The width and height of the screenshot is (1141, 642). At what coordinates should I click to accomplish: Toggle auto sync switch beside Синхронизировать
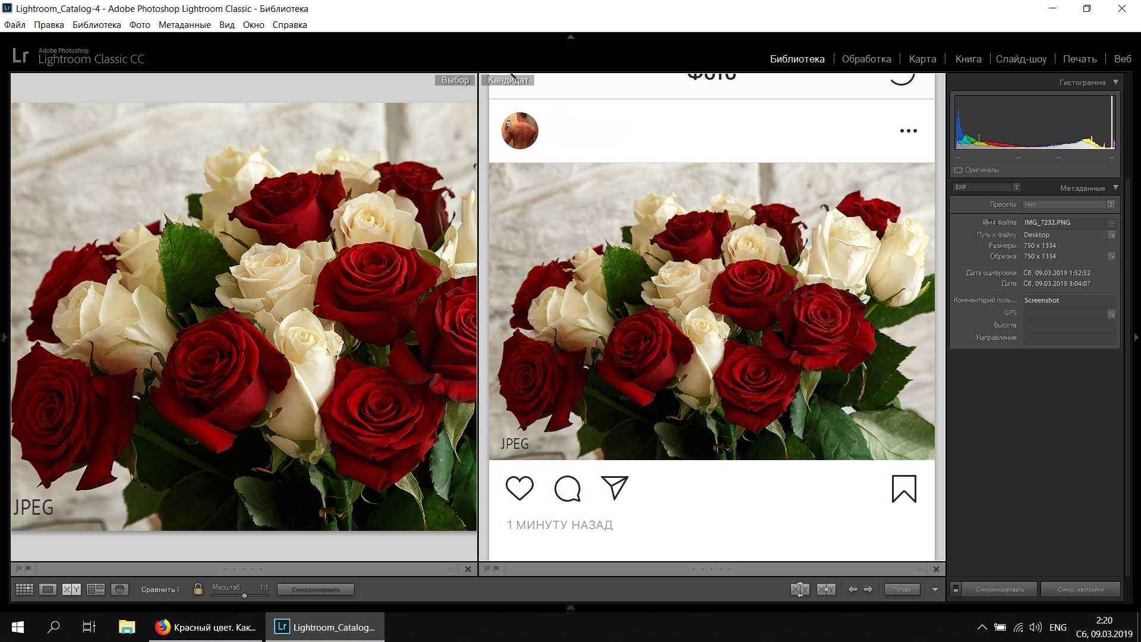(956, 589)
